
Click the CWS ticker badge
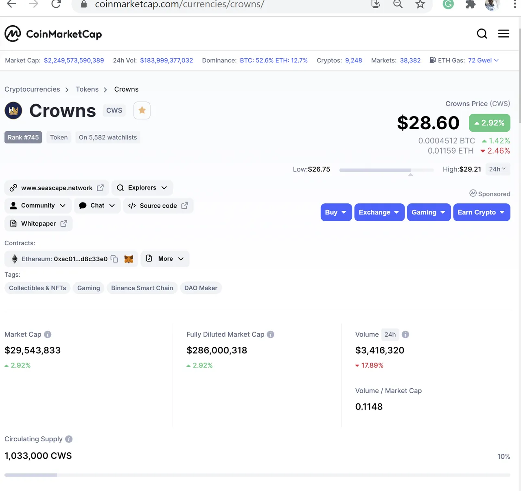tap(114, 110)
